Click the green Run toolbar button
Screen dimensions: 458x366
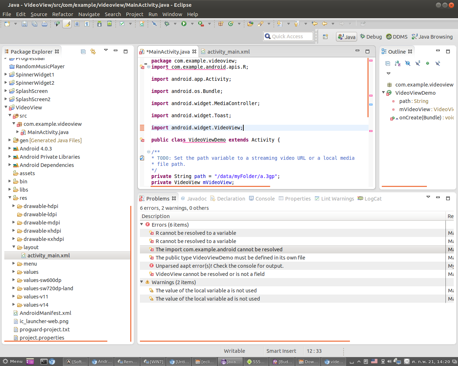184,24
